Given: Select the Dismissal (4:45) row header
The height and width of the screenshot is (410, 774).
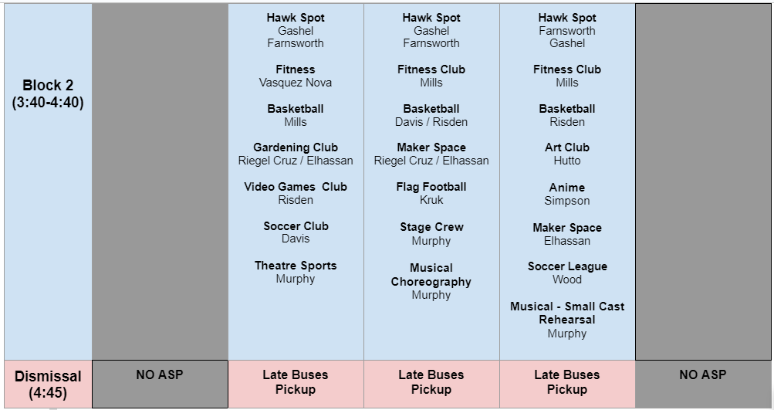Looking at the screenshot, I should 48,384.
